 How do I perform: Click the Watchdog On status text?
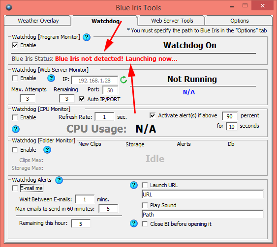pos(190,45)
